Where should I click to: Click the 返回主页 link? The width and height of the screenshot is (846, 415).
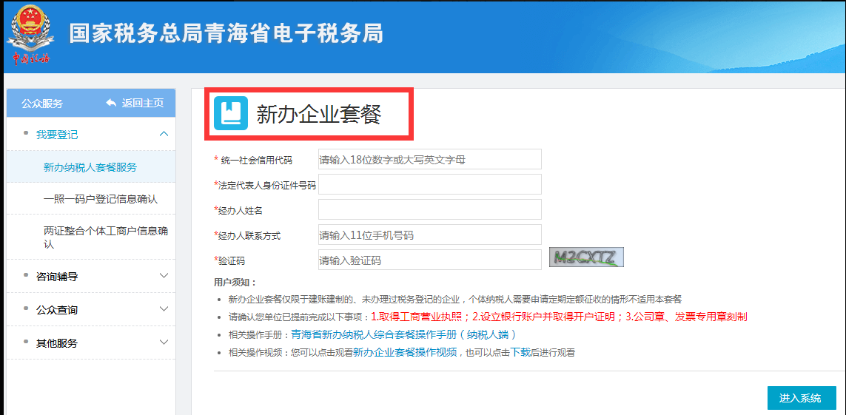click(142, 103)
